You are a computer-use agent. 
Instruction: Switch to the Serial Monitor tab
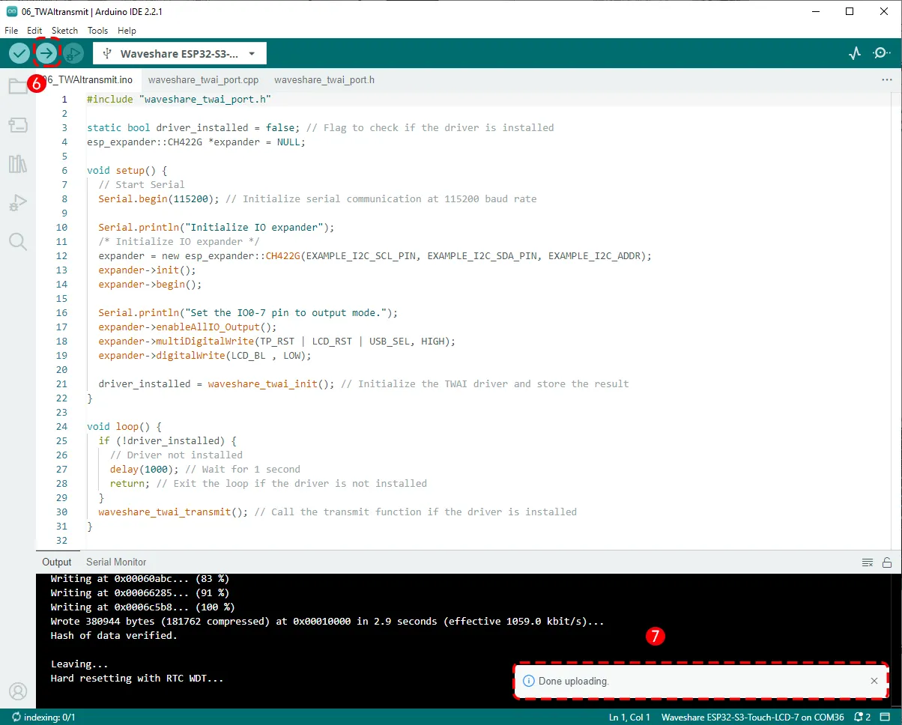[x=116, y=562]
